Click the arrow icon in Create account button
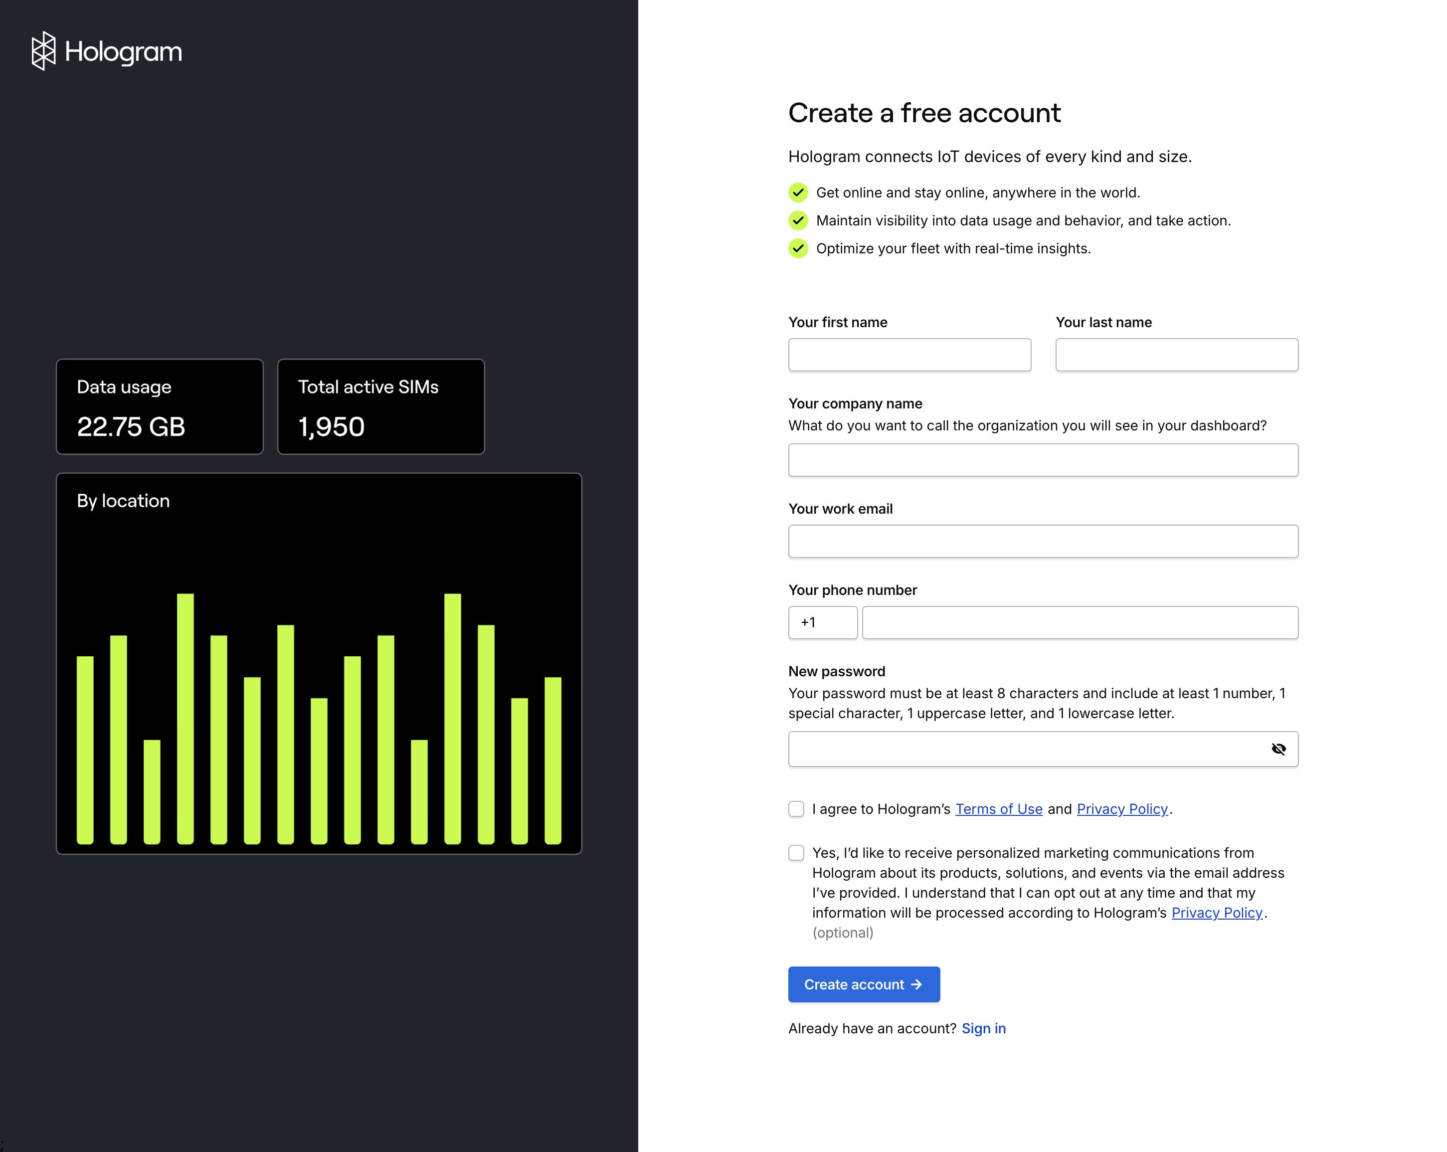Image resolution: width=1447 pixels, height=1152 pixels. click(916, 984)
